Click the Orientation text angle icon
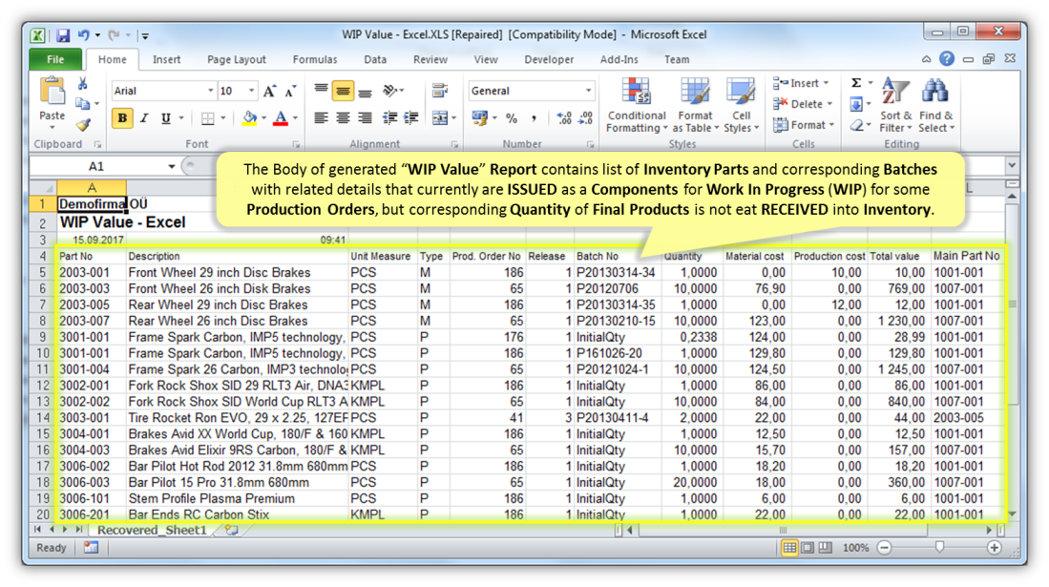 click(390, 91)
